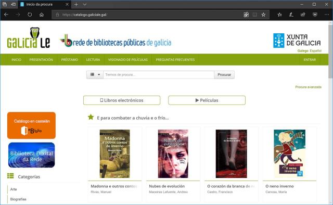This screenshot has width=333, height=205.
Task: Click the GaliciaLe owl logo
Action: tap(29, 38)
